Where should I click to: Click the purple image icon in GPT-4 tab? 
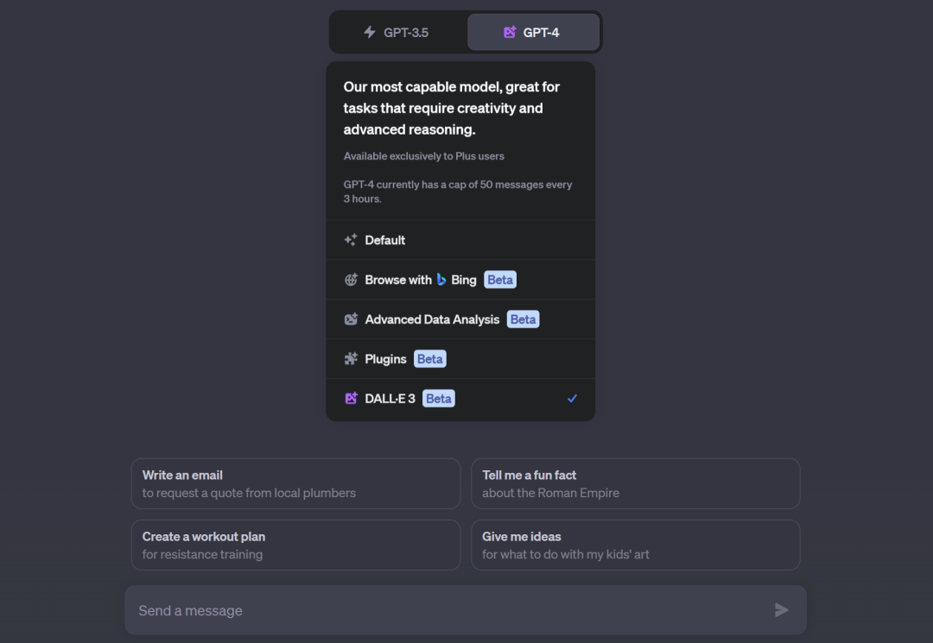tap(510, 32)
